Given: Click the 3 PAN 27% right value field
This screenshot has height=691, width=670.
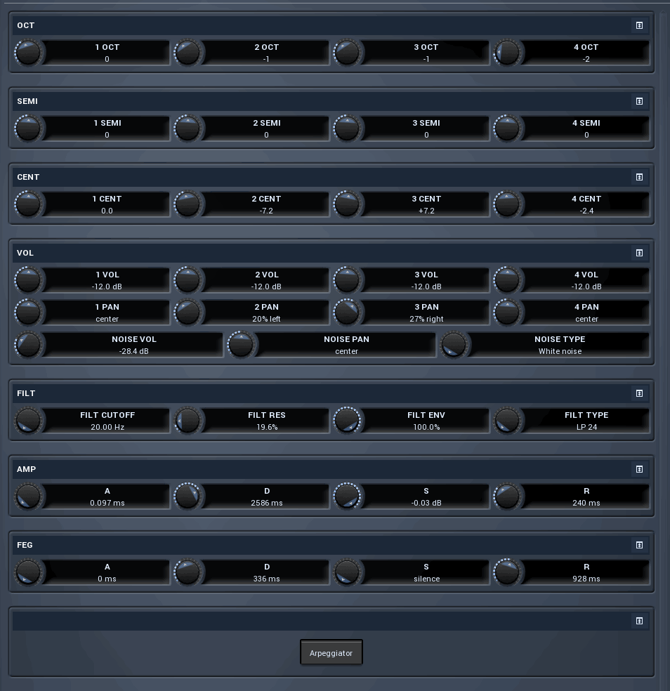Looking at the screenshot, I should click(x=426, y=312).
